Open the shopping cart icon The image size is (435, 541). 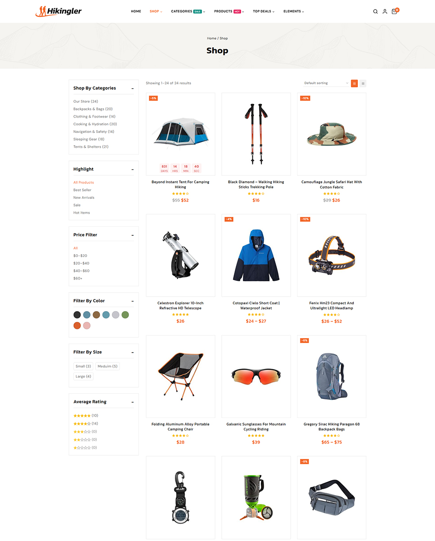point(394,11)
